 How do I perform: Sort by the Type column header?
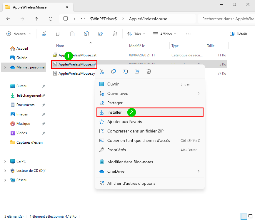(175, 46)
